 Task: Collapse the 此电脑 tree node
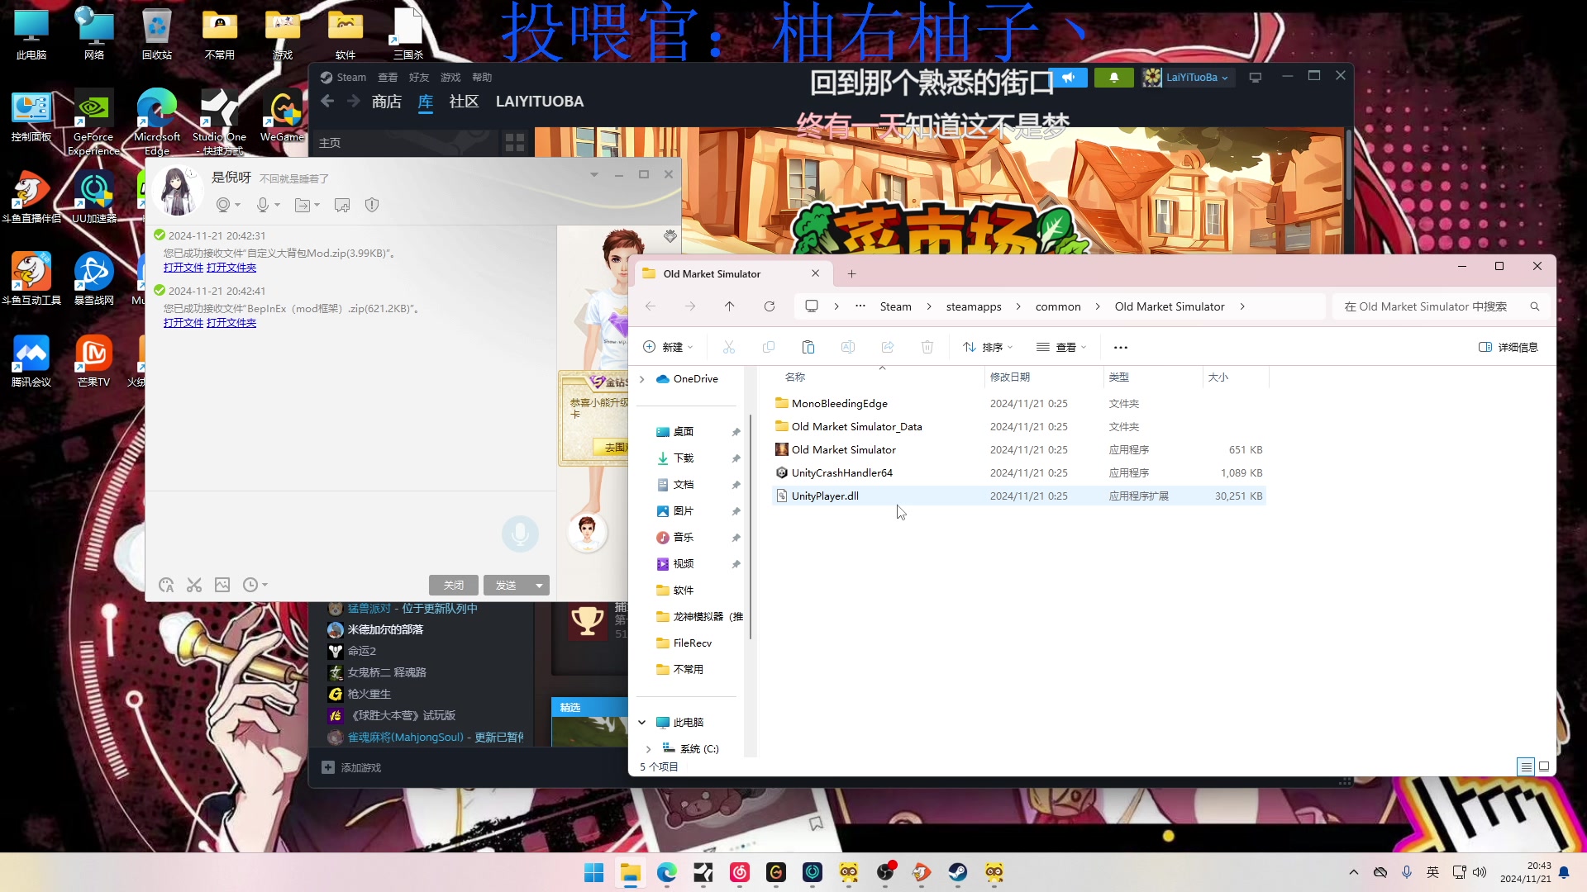point(642,723)
